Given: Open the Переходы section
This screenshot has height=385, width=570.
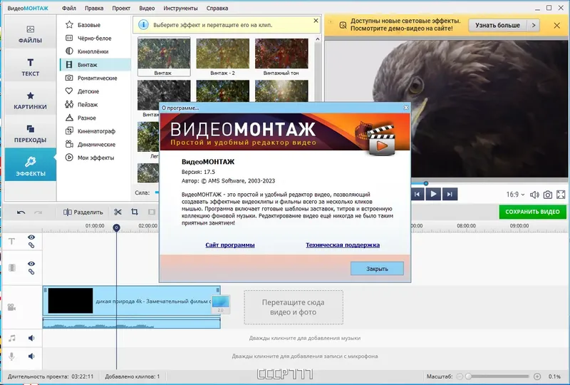Looking at the screenshot, I should tap(30, 133).
